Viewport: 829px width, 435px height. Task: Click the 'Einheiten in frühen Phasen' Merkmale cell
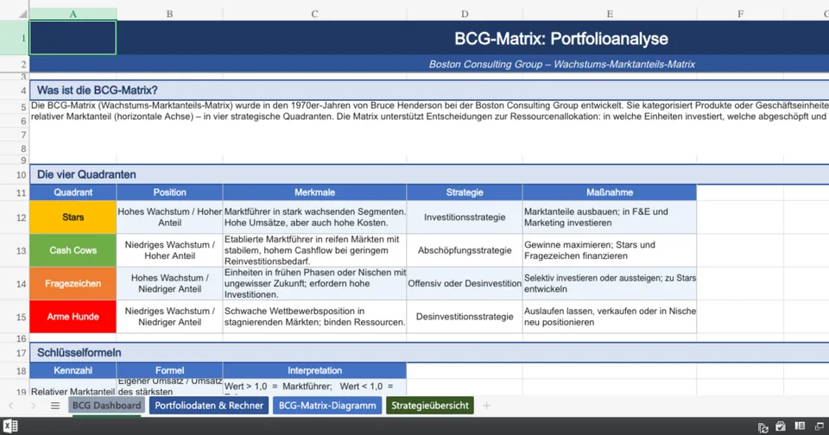[x=314, y=284]
